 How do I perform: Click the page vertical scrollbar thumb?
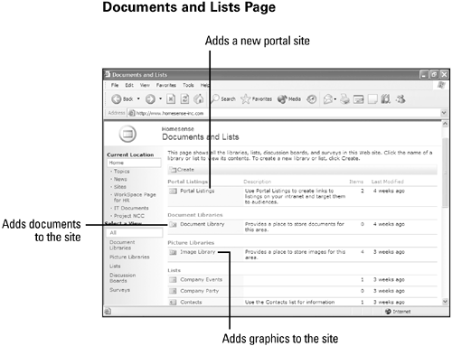tap(445, 173)
